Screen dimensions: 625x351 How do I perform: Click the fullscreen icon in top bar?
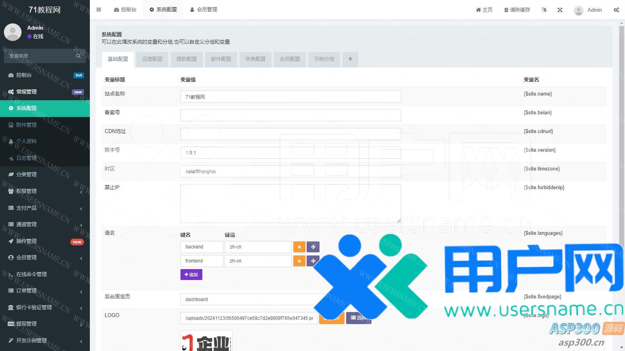(560, 10)
